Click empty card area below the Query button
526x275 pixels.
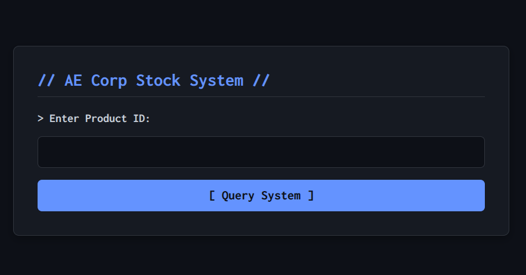tap(261, 224)
